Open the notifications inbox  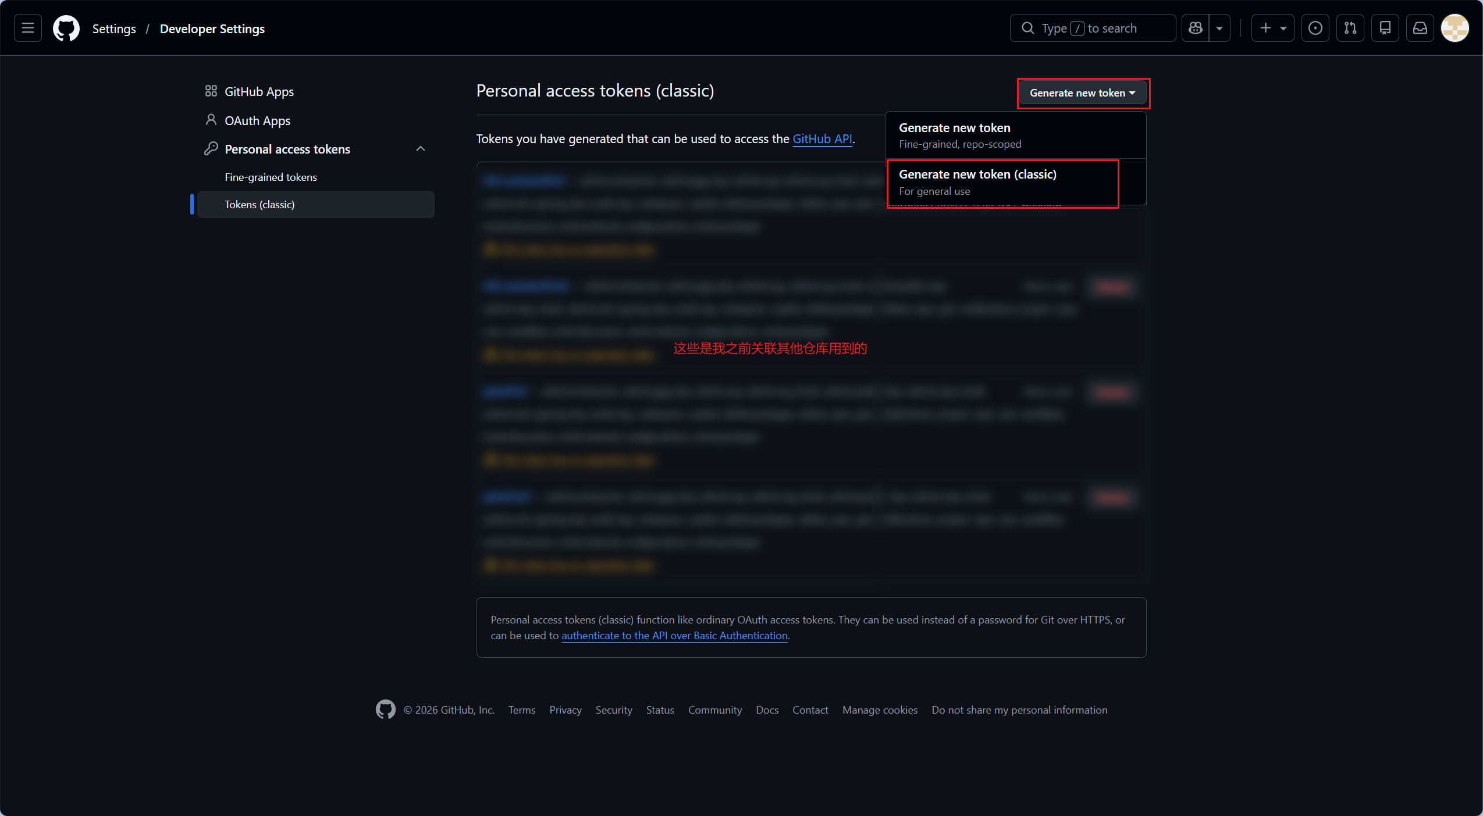[1420, 28]
